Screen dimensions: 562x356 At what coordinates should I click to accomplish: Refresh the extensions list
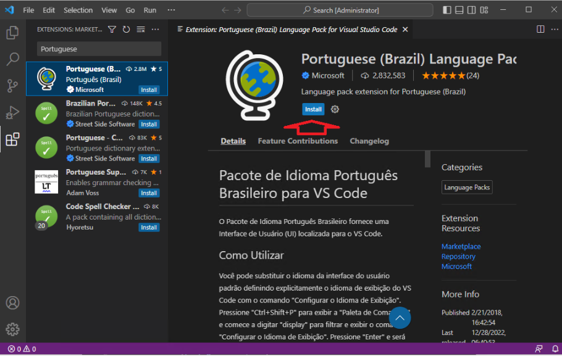[x=125, y=28]
